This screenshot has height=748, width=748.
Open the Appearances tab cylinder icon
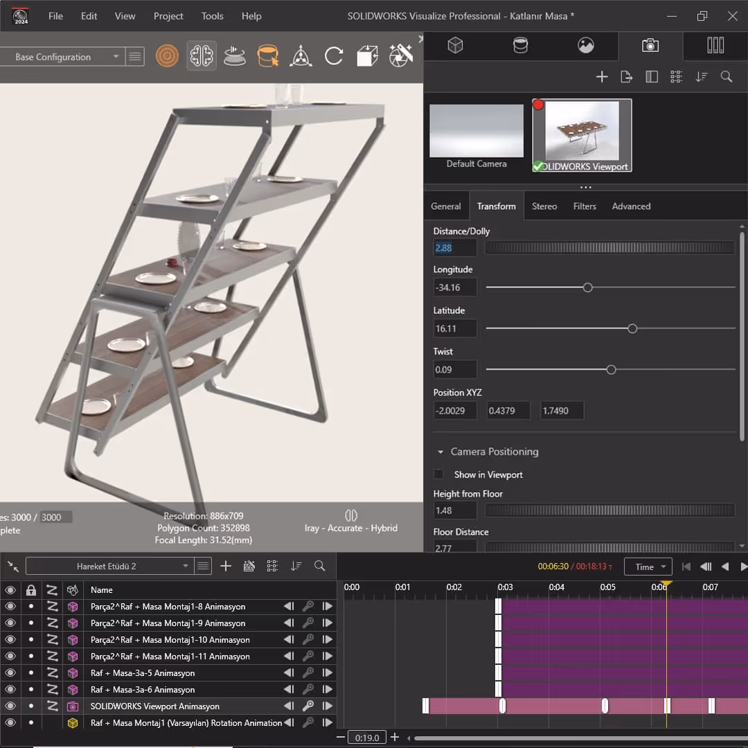[x=520, y=46]
